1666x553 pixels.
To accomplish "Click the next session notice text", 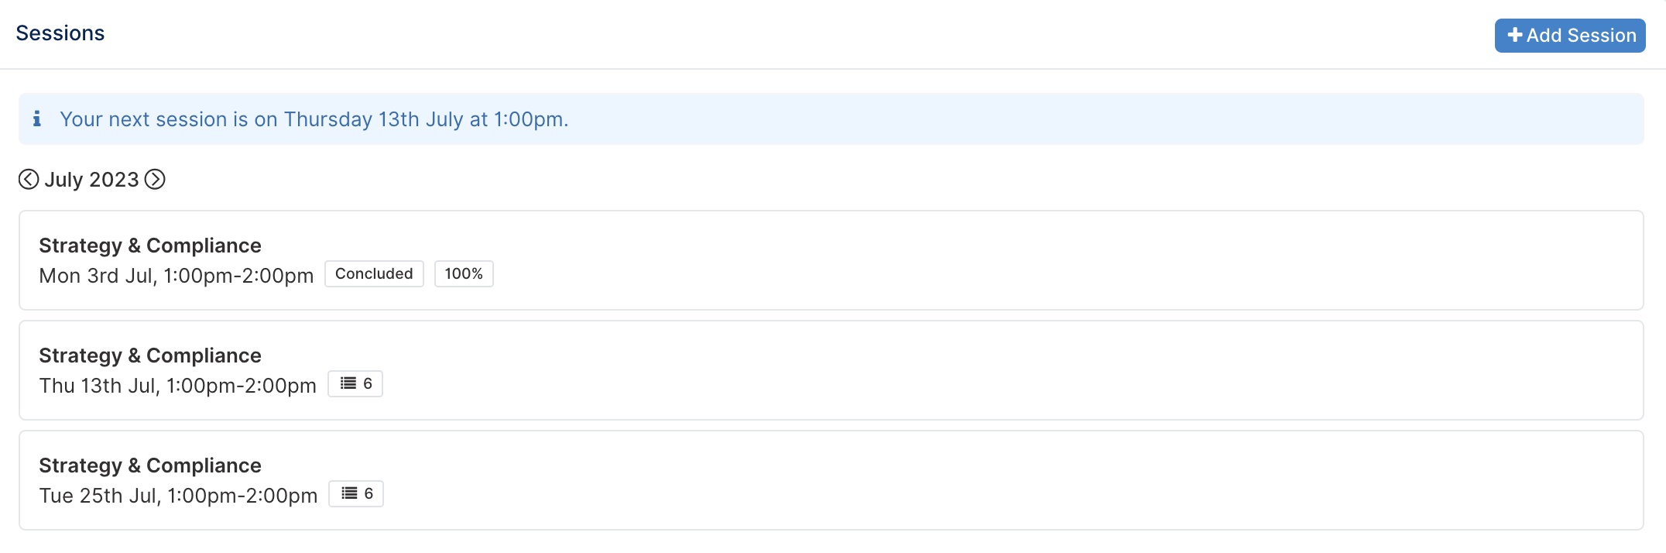I will [314, 119].
